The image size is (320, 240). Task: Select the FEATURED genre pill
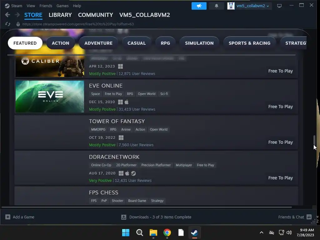tap(25, 43)
